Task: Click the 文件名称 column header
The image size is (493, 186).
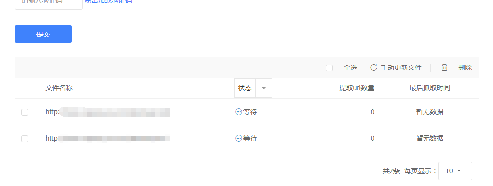Action: [59, 88]
